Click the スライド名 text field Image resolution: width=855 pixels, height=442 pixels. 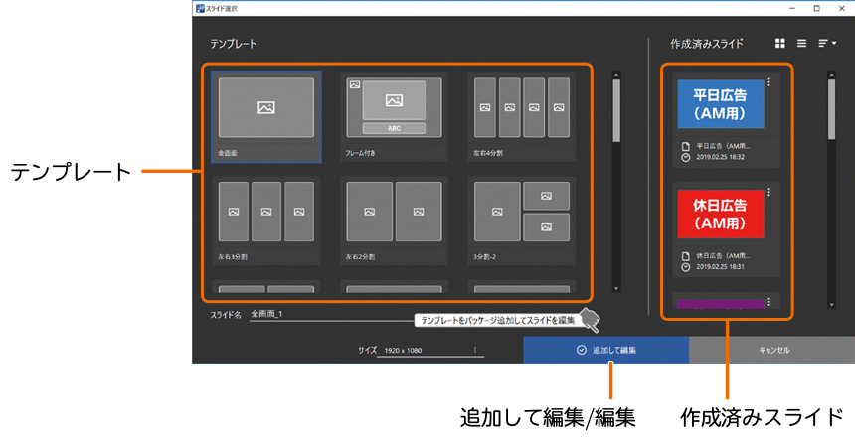coord(328,314)
